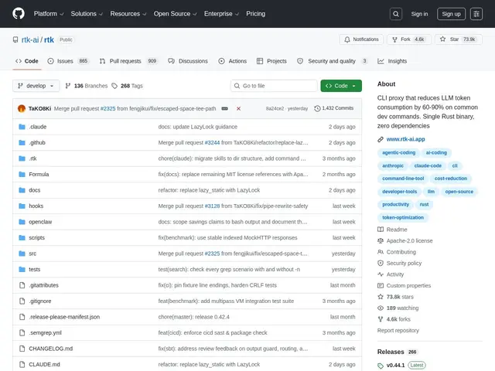
Task: Click the notifications bell icon
Action: pos(347,39)
